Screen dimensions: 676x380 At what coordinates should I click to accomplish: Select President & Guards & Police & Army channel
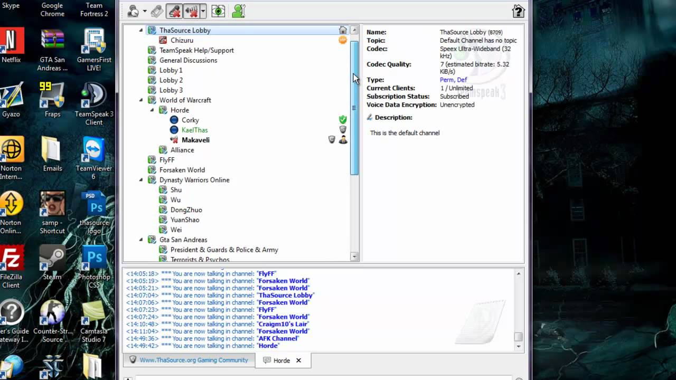224,250
